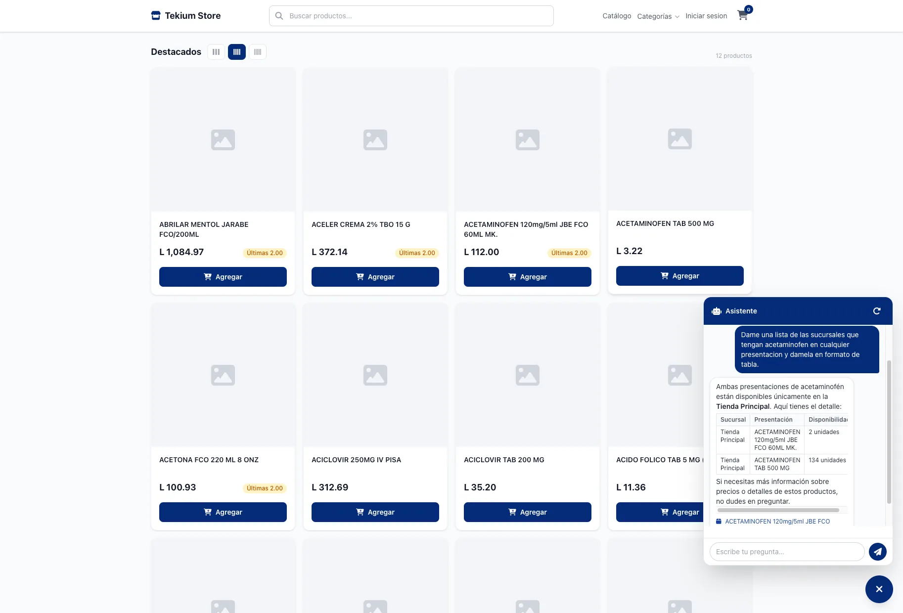Focus the Buscar productos search field
Image resolution: width=903 pixels, height=613 pixels.
tap(411, 16)
